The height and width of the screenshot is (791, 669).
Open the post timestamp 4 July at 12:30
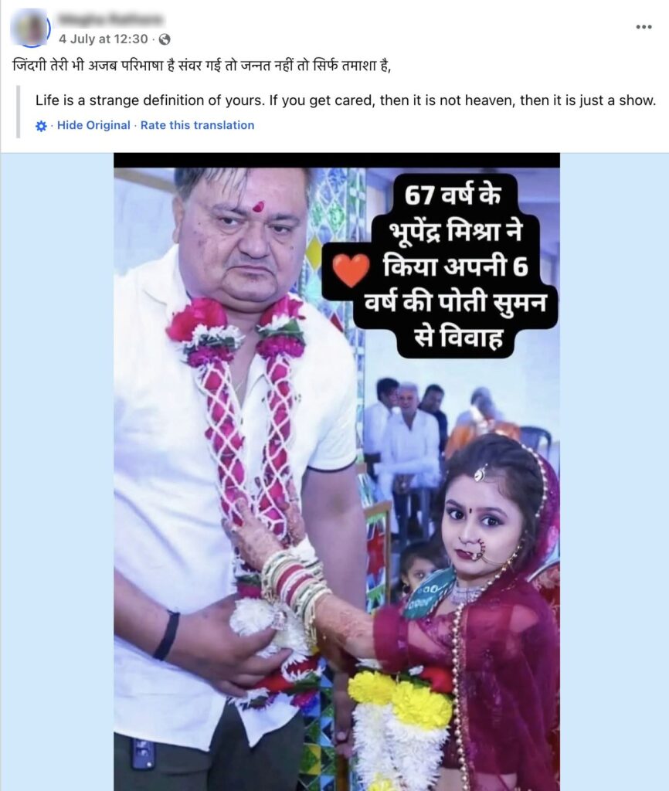(104, 39)
